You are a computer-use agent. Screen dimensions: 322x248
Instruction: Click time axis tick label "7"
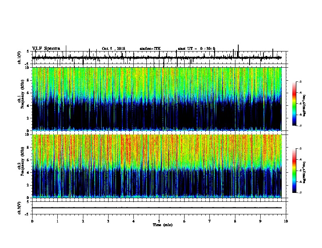coord(210,221)
